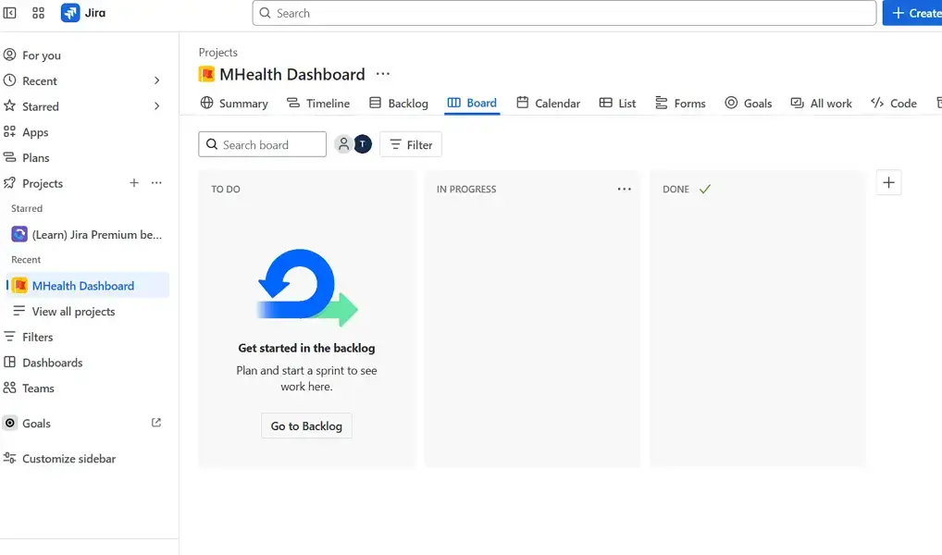Click the TO DO column header
The width and height of the screenshot is (942, 555).
pyautogui.click(x=225, y=190)
